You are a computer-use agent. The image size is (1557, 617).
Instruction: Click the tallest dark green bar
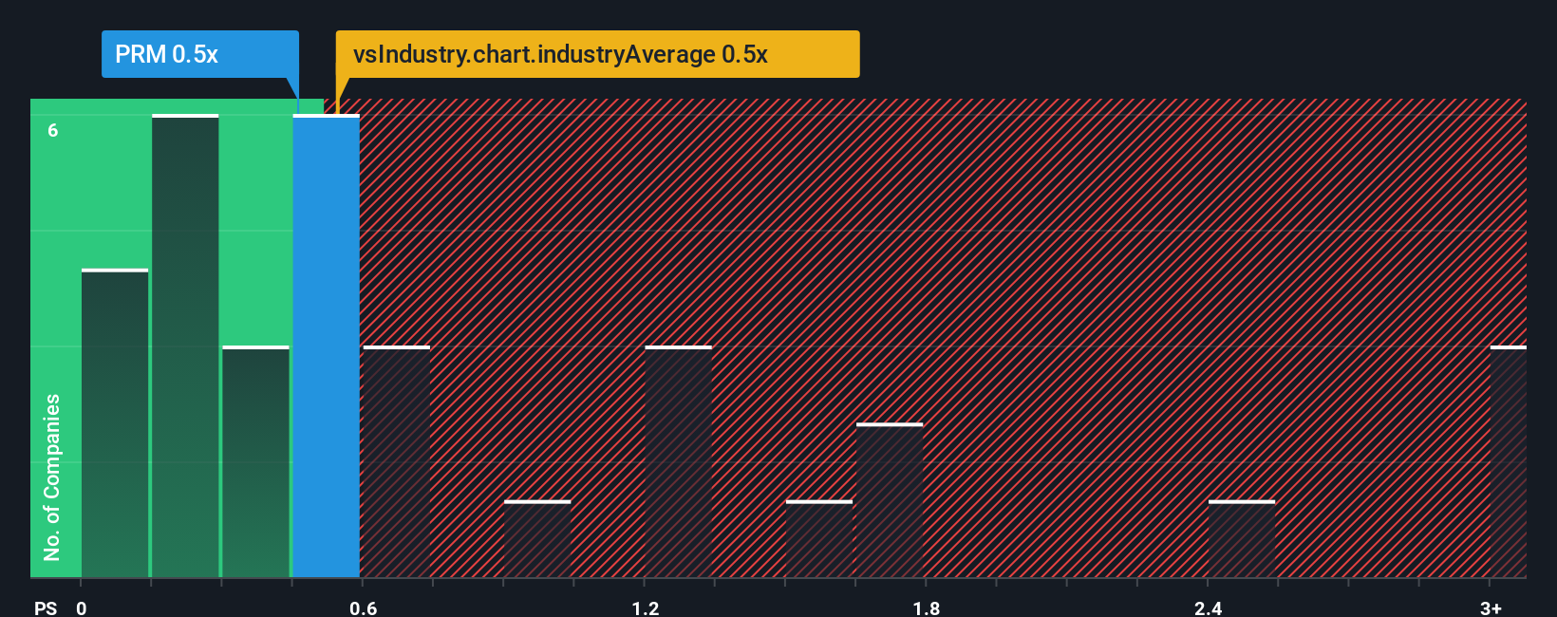(x=185, y=346)
